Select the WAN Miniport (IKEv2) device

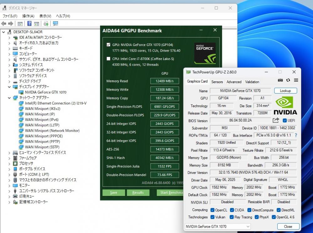(43, 109)
